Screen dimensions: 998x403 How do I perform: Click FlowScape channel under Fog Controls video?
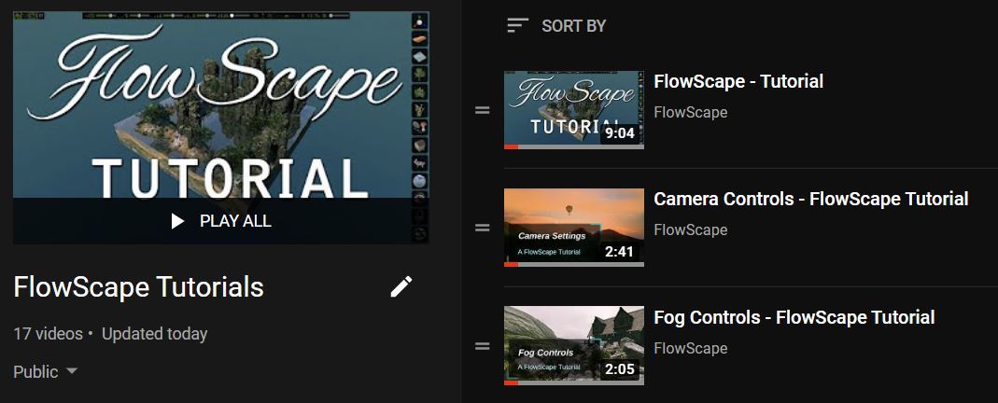(691, 348)
